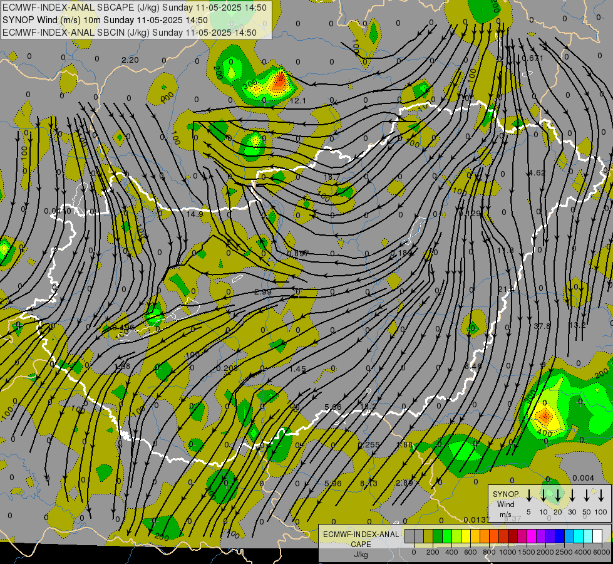Screen dimensions: 613x564
Task: Click the 1000 tick label on the color scale
Action: click(x=508, y=552)
